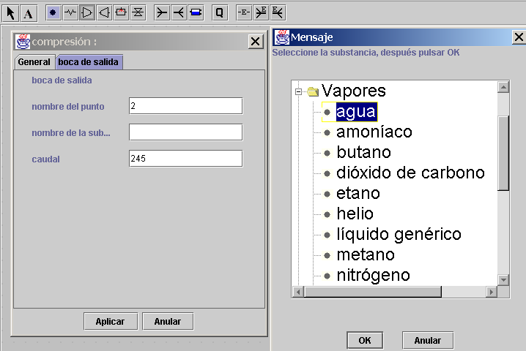This screenshot has height=351, width=526.
Task: Click Aplicar in the compresión dialog
Action: [x=111, y=321]
